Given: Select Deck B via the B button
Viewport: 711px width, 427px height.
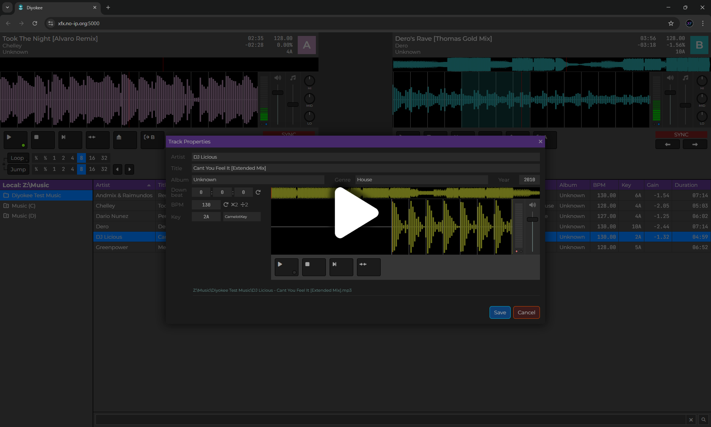Looking at the screenshot, I should (x=699, y=45).
